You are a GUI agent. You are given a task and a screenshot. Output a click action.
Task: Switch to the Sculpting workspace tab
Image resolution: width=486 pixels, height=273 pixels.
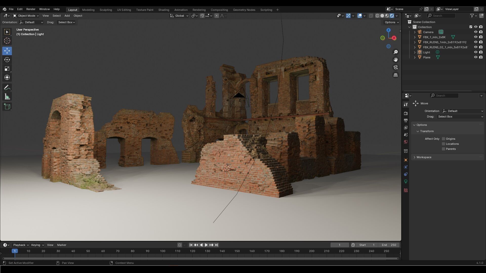coord(106,10)
